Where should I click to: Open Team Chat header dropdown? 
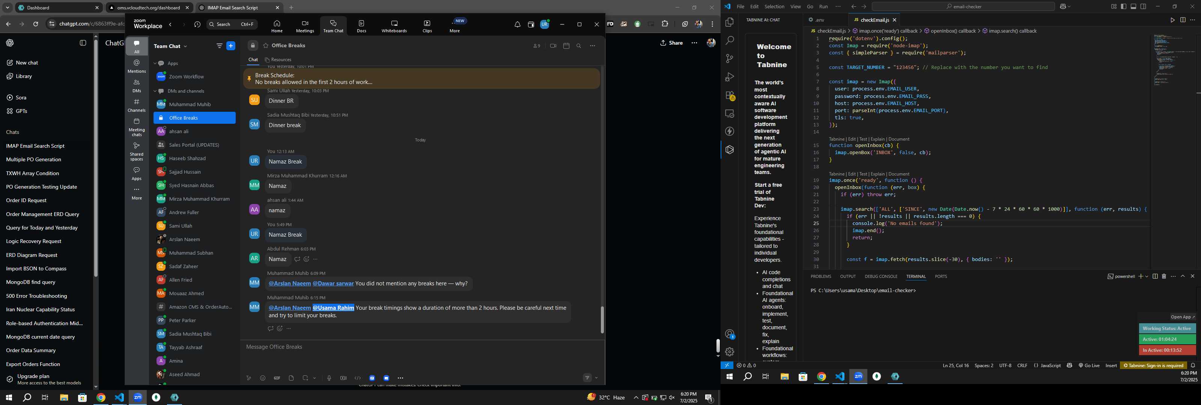click(x=185, y=46)
